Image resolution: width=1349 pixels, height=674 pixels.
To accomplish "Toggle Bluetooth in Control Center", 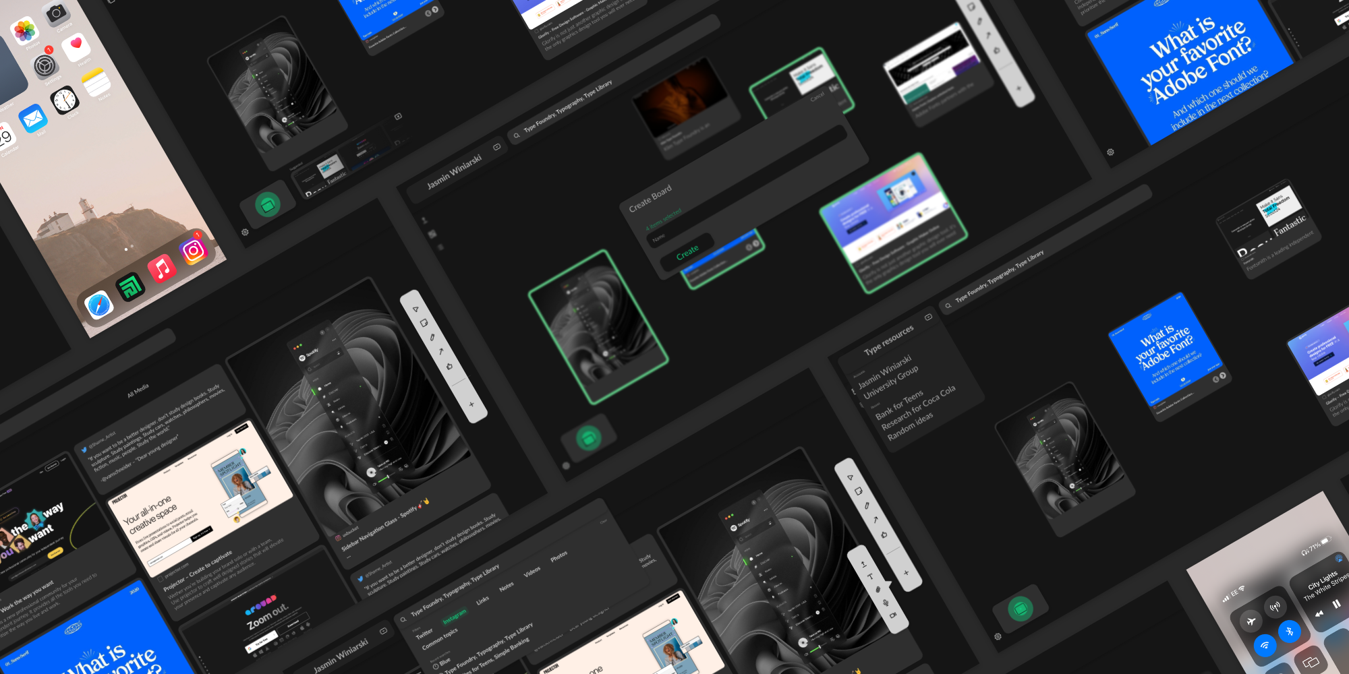I will point(1289,631).
